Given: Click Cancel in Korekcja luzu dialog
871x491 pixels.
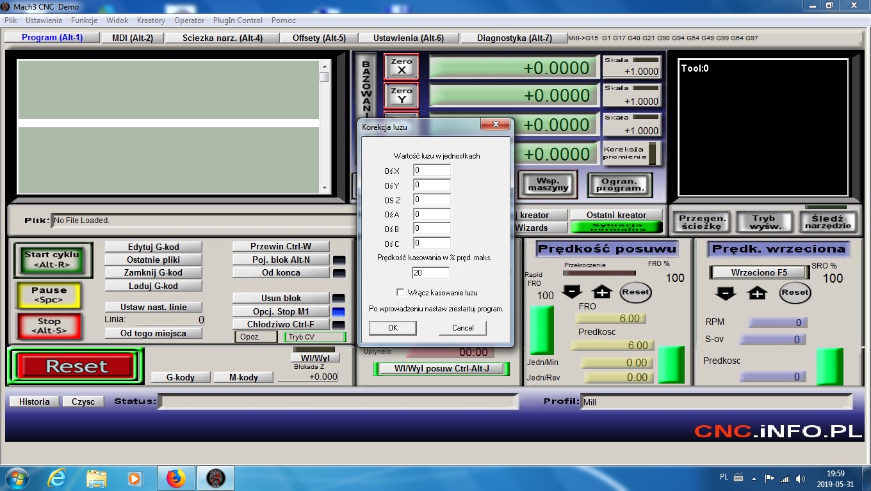Looking at the screenshot, I should [462, 328].
